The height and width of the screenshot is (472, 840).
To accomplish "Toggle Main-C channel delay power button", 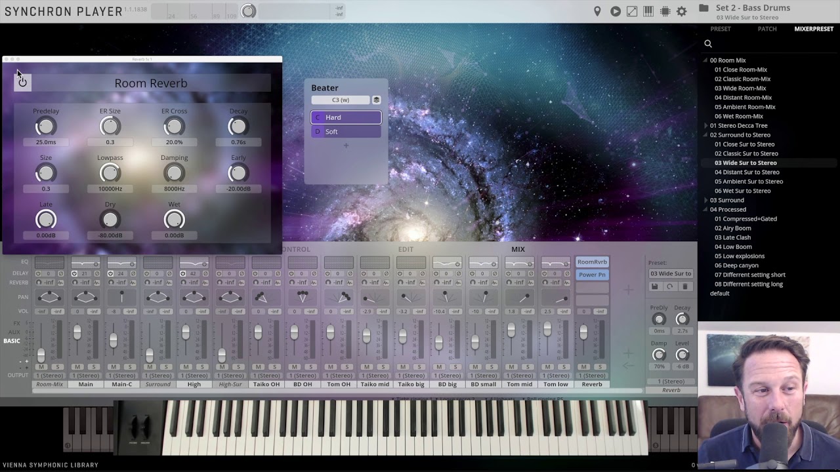I will (110, 273).
